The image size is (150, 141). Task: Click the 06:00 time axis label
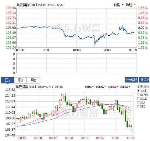20,50
